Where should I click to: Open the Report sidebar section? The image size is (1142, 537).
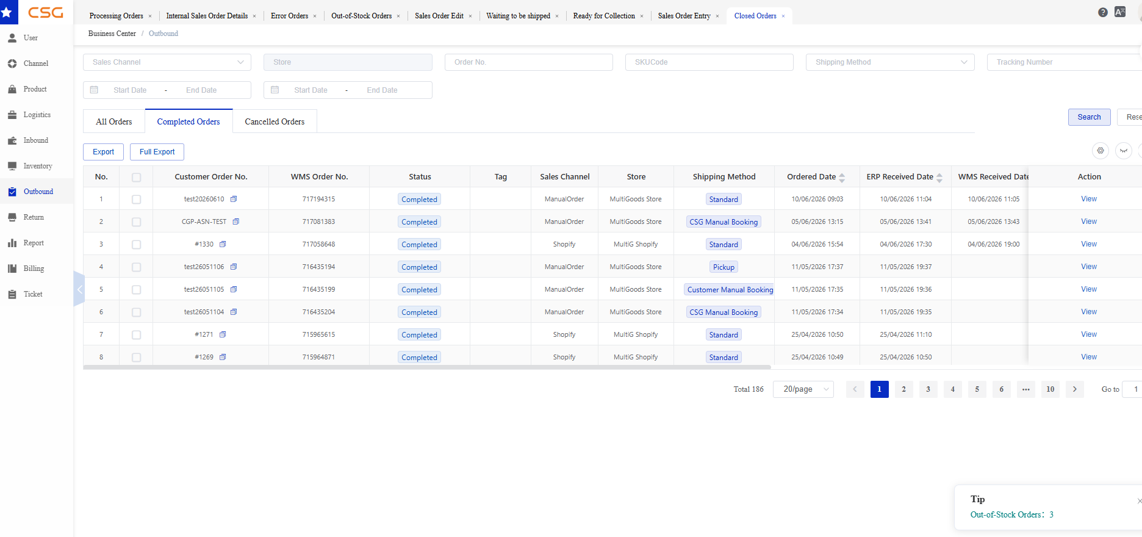pos(34,243)
